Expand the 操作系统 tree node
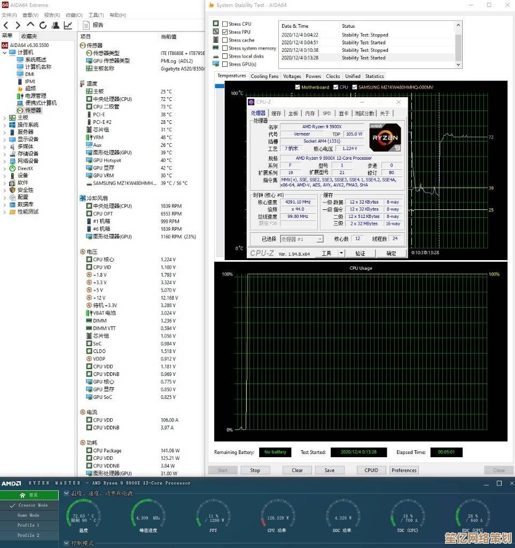 coord(5,125)
